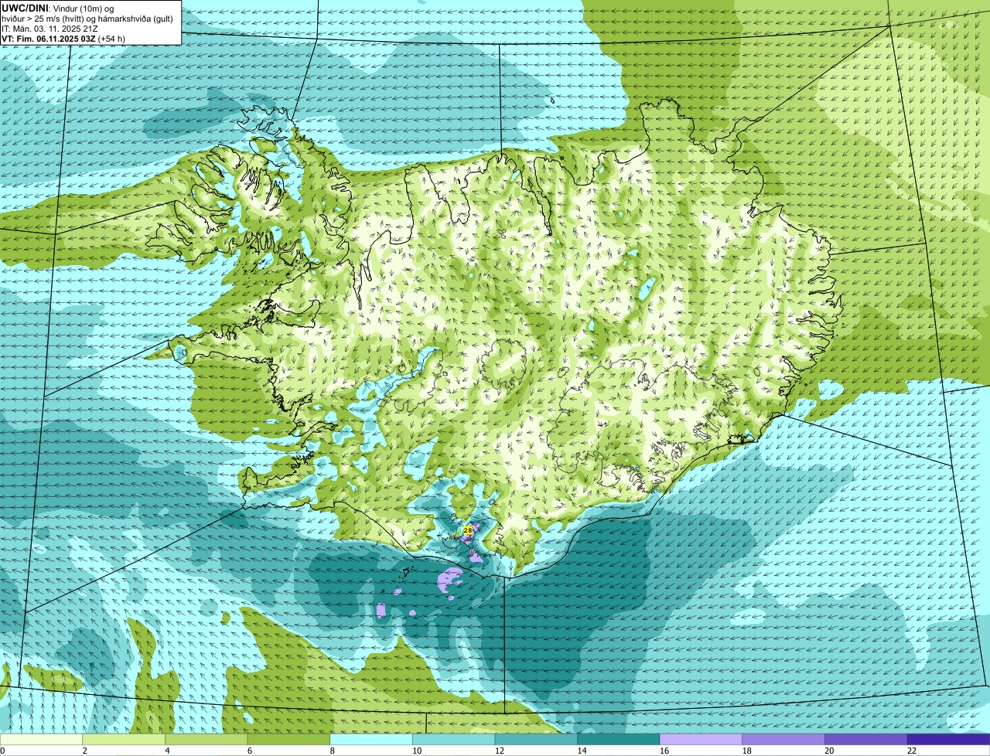Click the legend label '22'
Image resolution: width=990 pixels, height=756 pixels.
(912, 751)
